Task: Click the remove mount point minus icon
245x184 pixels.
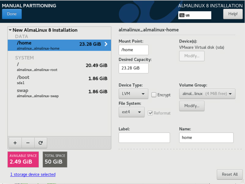Action: (x=28, y=143)
